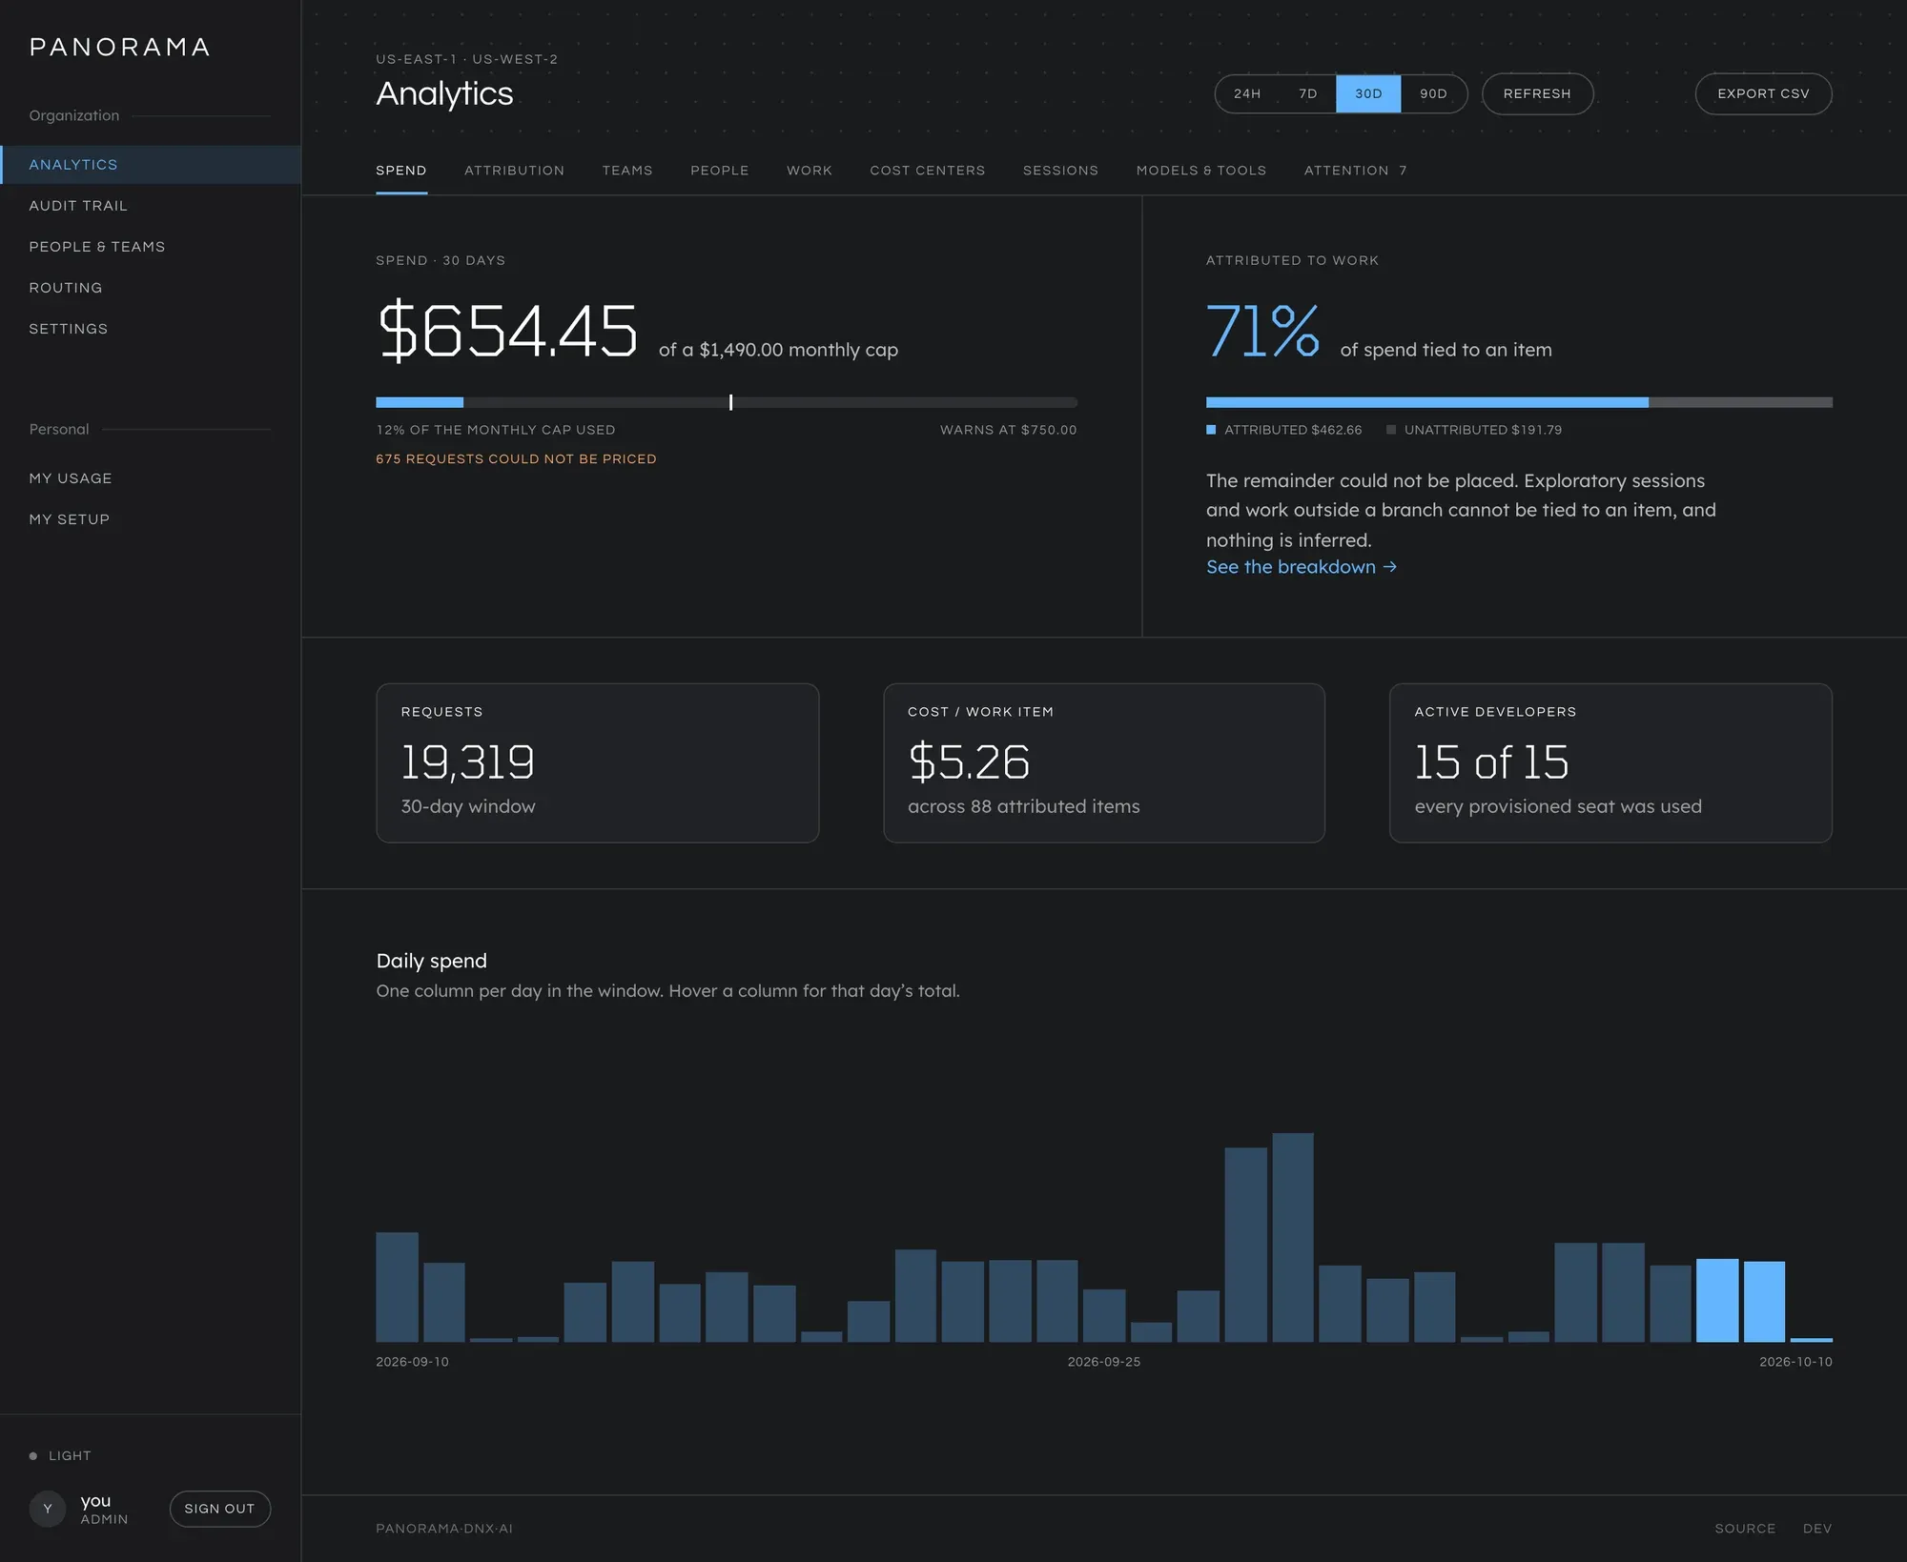Image resolution: width=1907 pixels, height=1562 pixels.
Task: Open MY USAGE under Personal
Action: click(x=151, y=478)
